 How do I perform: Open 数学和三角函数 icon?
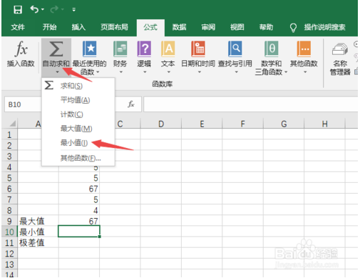pos(271,49)
